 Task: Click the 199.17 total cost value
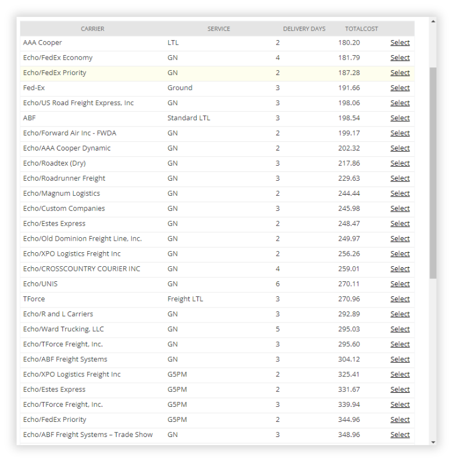(x=349, y=133)
